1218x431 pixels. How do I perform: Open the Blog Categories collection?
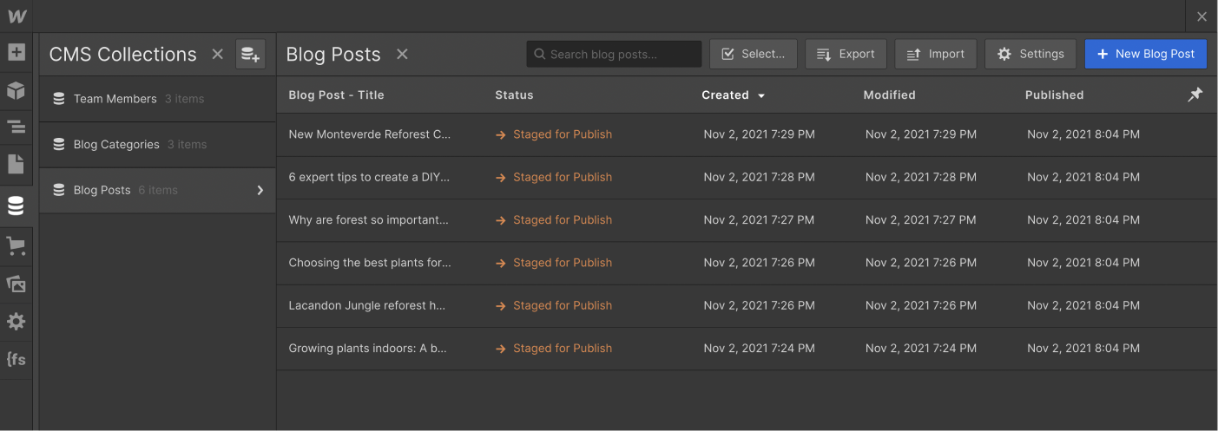[116, 145]
